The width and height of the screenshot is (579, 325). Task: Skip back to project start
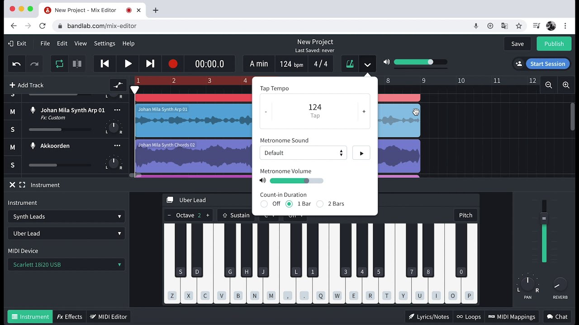coord(104,64)
